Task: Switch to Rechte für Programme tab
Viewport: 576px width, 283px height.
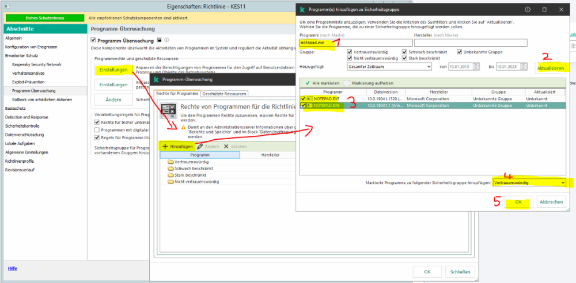Action: pyautogui.click(x=177, y=94)
